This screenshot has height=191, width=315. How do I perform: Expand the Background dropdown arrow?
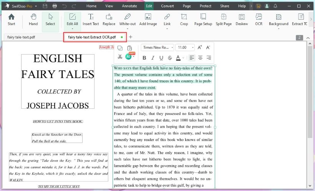point(279,29)
